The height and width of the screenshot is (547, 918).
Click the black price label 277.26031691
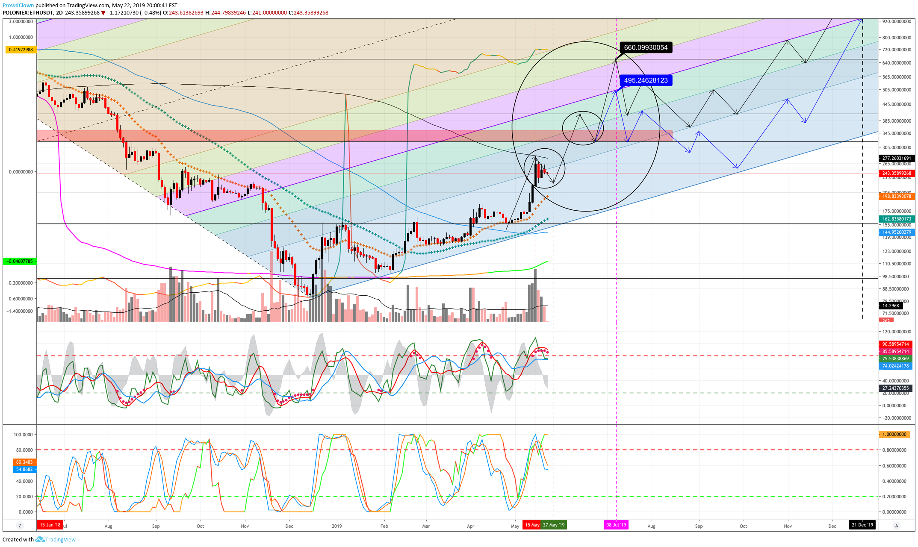[897, 158]
